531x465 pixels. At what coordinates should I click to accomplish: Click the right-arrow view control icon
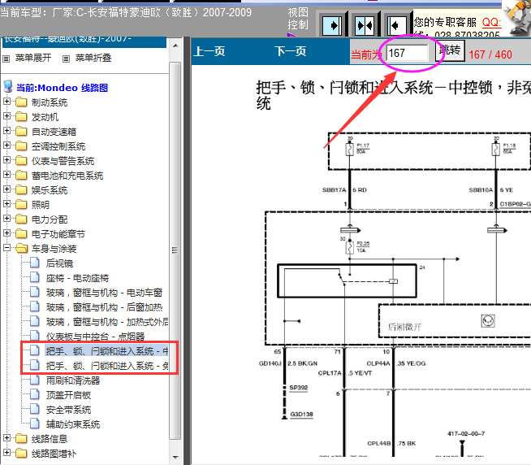click(332, 26)
